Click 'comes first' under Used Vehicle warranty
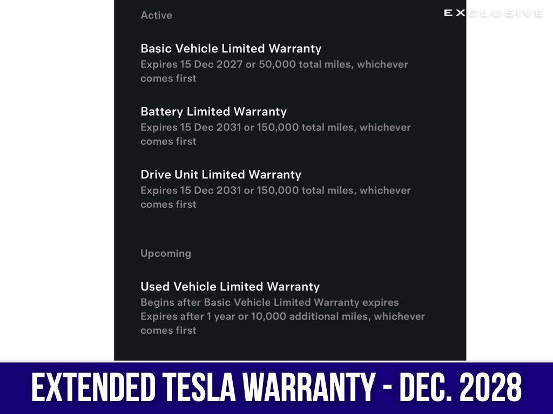Image resolution: width=553 pixels, height=414 pixels. tap(168, 330)
